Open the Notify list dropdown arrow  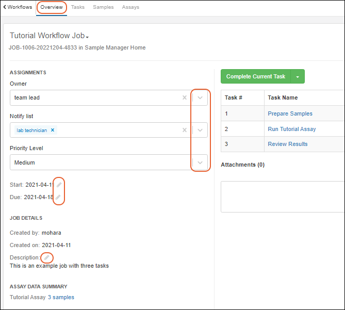coord(201,130)
